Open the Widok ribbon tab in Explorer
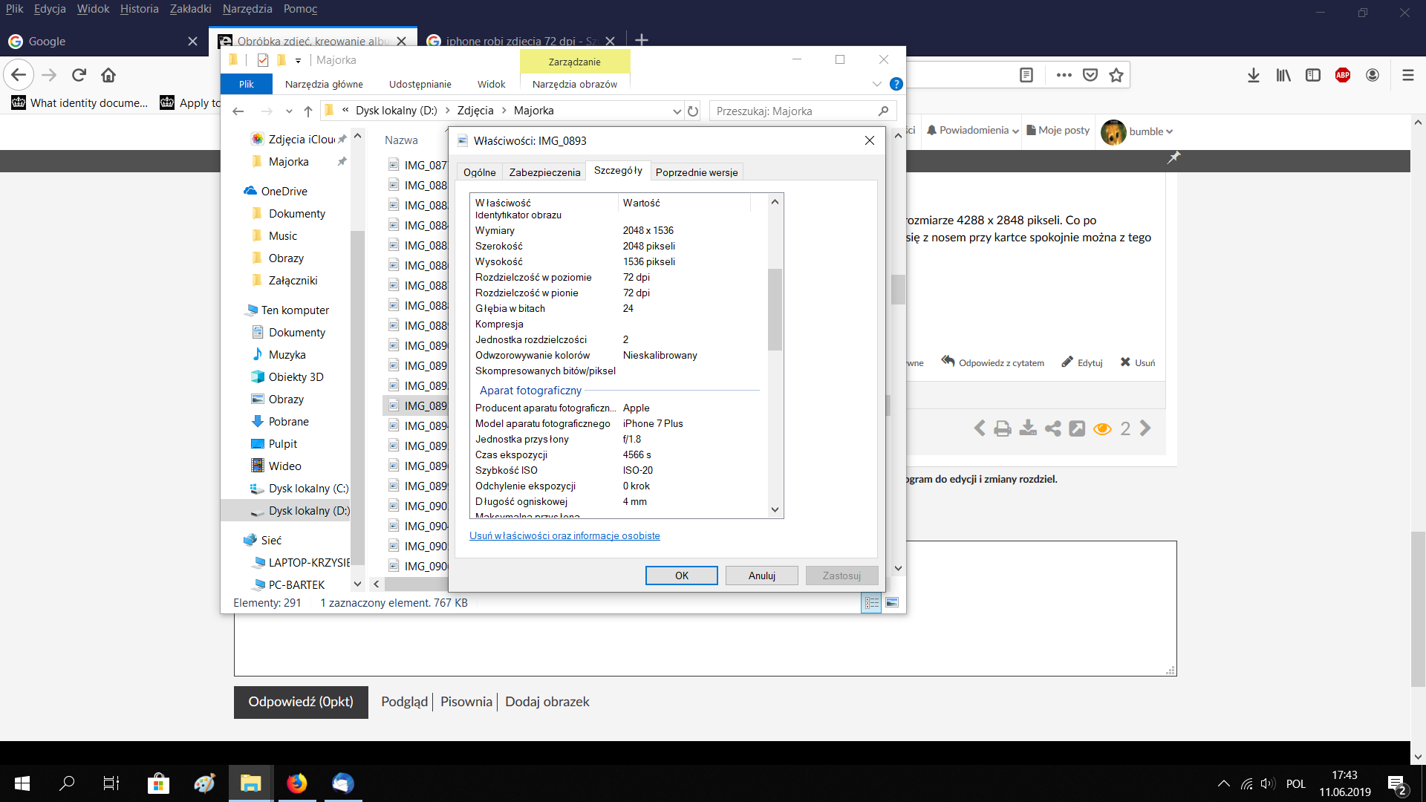The height and width of the screenshot is (802, 1426). point(492,84)
